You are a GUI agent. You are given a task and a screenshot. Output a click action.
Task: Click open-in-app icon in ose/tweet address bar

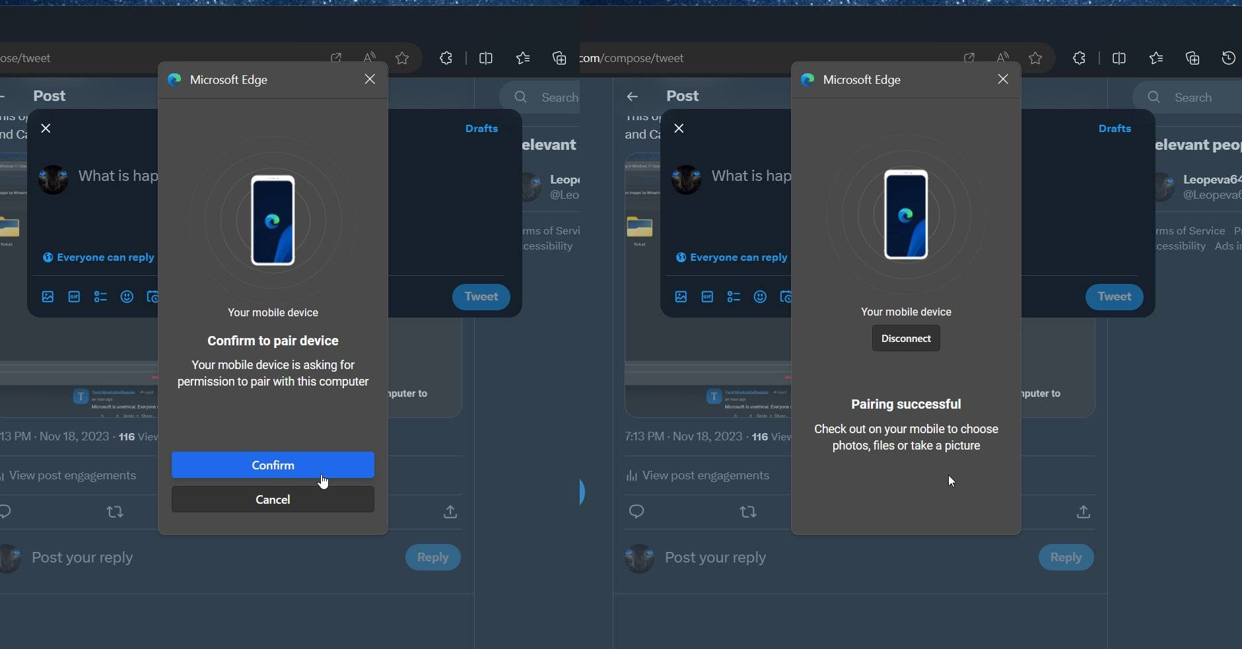(x=336, y=58)
